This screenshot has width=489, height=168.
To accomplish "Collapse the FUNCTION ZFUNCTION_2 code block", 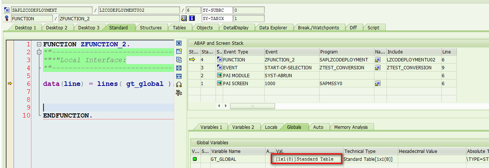I will (x=39, y=44).
